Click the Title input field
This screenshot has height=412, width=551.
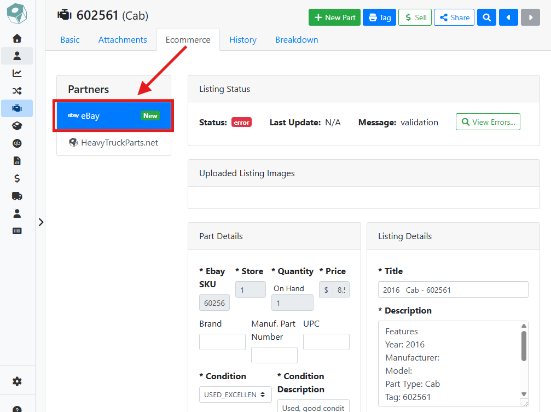(x=453, y=290)
